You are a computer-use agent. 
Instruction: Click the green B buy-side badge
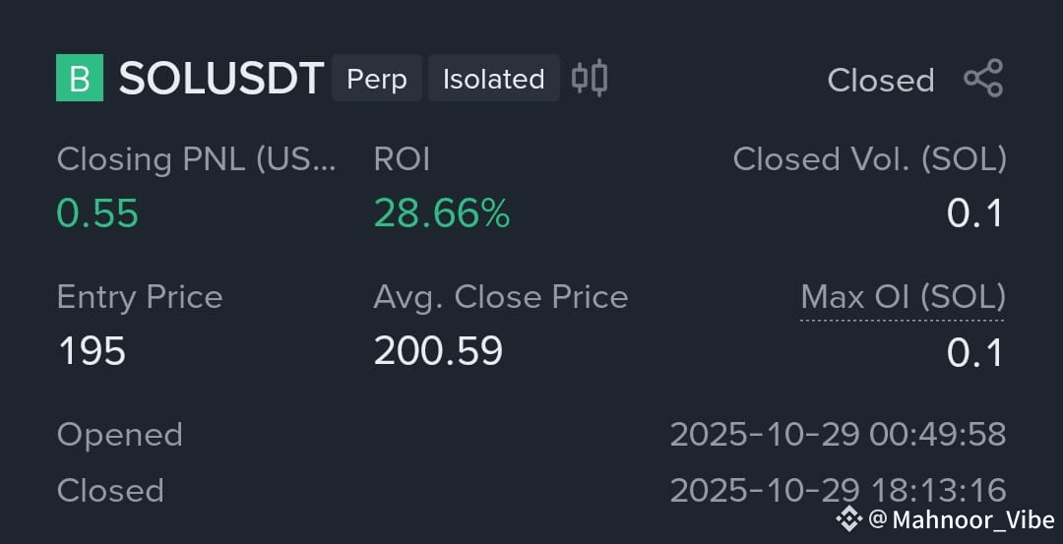pos(80,78)
